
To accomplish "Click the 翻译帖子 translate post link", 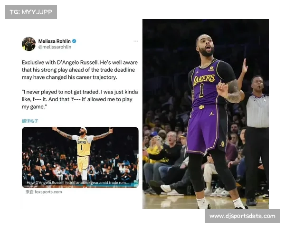I will [30, 121].
